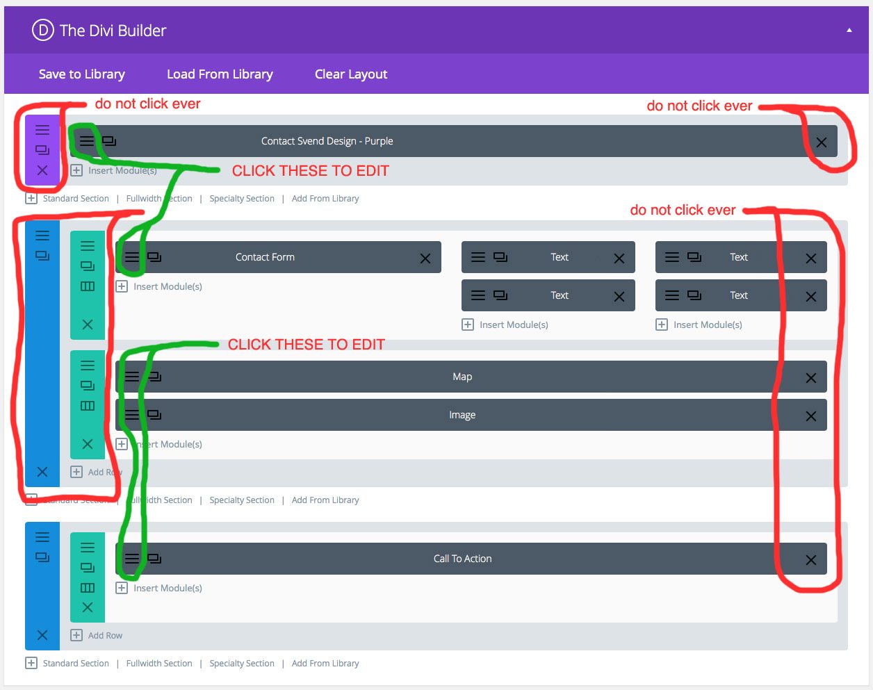
Task: Delete the green row holding Map and Image
Action: tap(88, 444)
